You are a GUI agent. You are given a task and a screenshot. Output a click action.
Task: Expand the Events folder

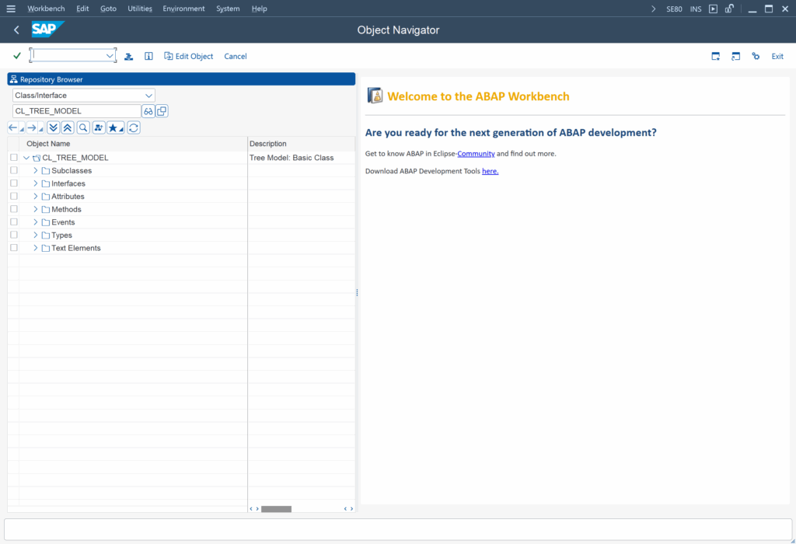click(36, 221)
